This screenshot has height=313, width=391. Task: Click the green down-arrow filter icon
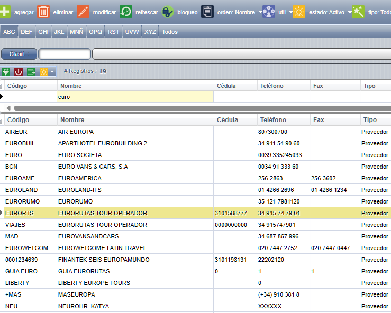click(x=6, y=71)
